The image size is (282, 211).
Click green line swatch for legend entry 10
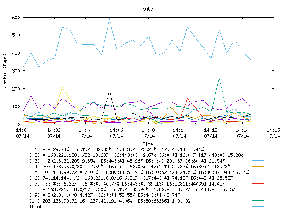point(258,200)
